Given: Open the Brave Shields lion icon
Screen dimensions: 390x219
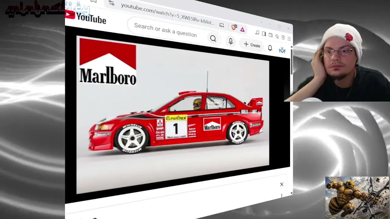Looking at the screenshot, I should coord(234,27).
